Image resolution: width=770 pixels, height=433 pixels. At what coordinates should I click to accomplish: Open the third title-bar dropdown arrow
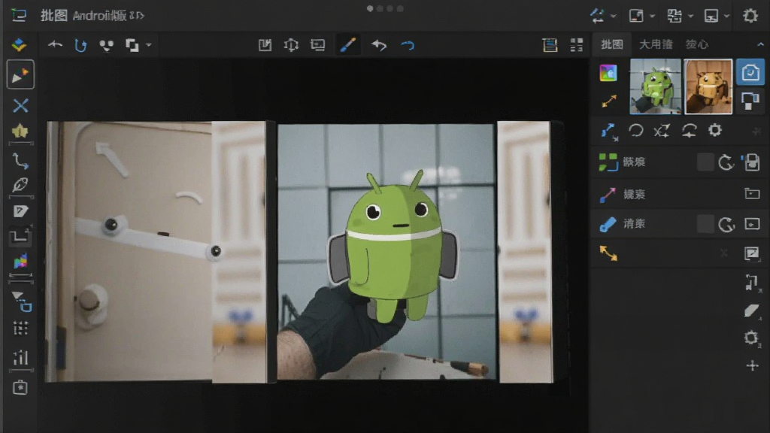[x=690, y=17]
